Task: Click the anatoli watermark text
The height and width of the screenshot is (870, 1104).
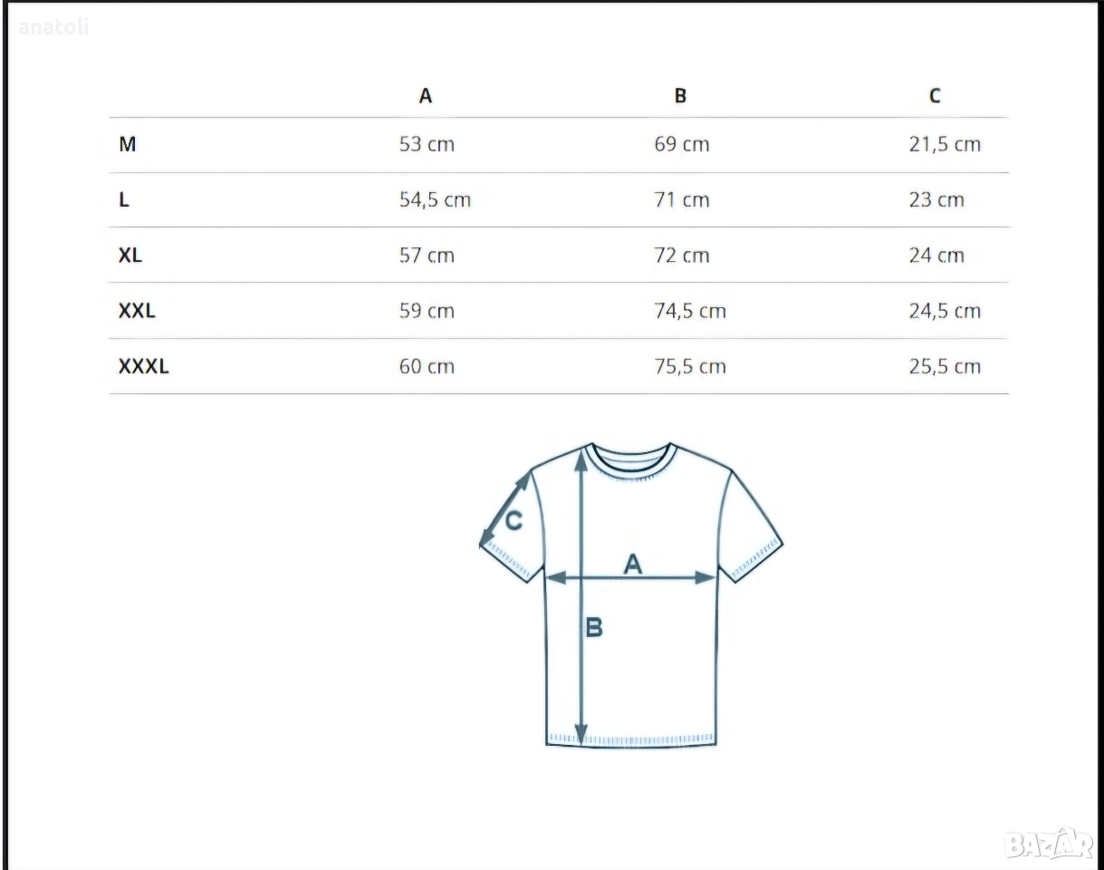Action: [x=53, y=27]
